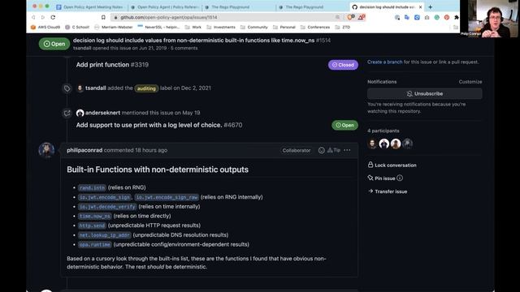Switch to the Open Policy Agent Policy Reference tab

[x=165, y=7]
